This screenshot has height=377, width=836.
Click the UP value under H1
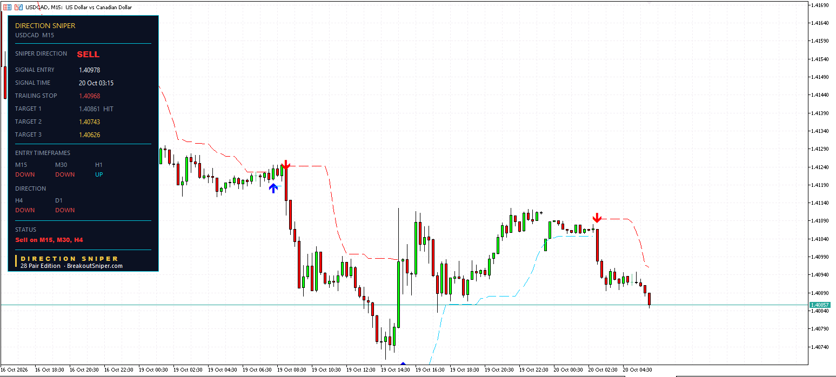pyautogui.click(x=99, y=175)
